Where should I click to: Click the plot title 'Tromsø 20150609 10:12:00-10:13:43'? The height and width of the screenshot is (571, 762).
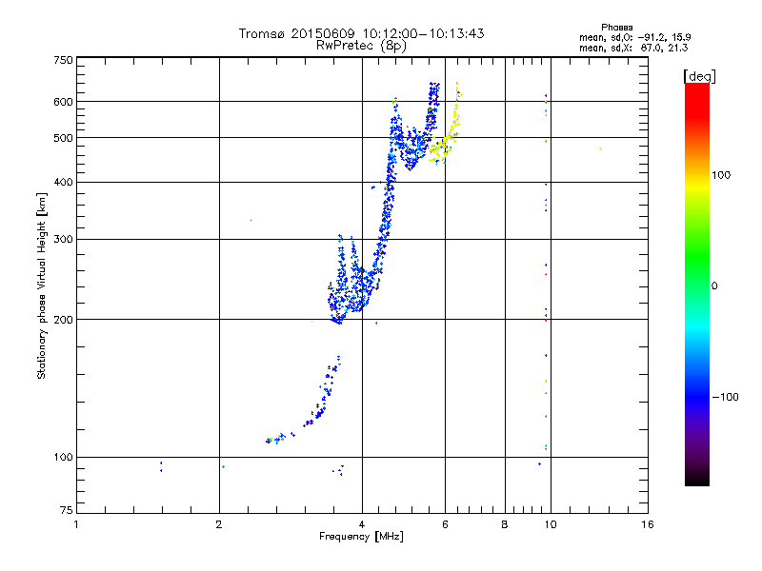coord(361,33)
